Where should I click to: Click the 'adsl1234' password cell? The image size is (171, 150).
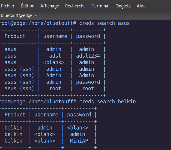point(88,56)
